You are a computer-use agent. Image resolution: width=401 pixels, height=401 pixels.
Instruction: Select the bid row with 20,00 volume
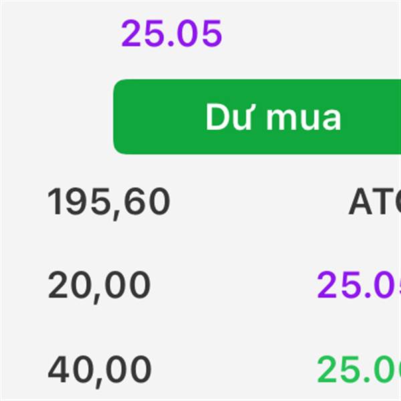(x=225, y=287)
